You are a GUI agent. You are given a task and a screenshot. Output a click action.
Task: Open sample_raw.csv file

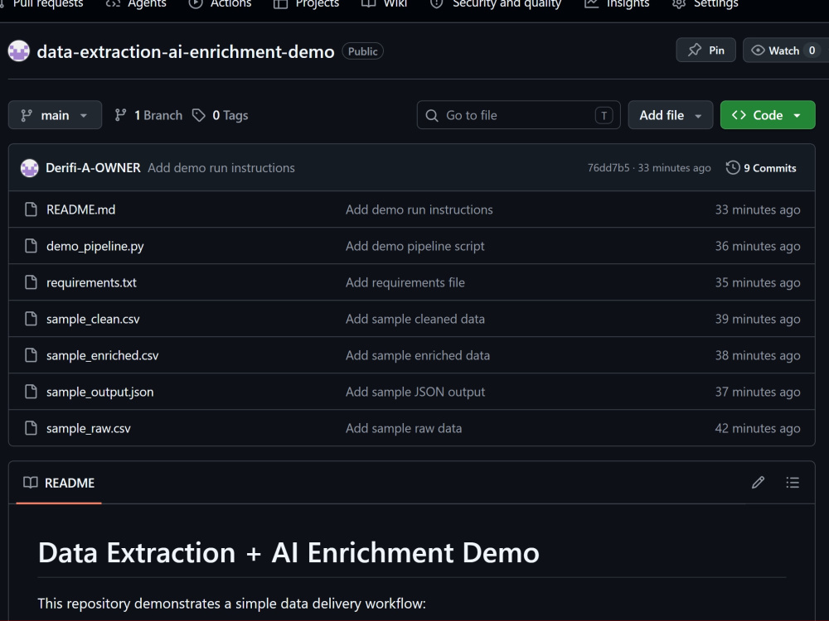[89, 428]
